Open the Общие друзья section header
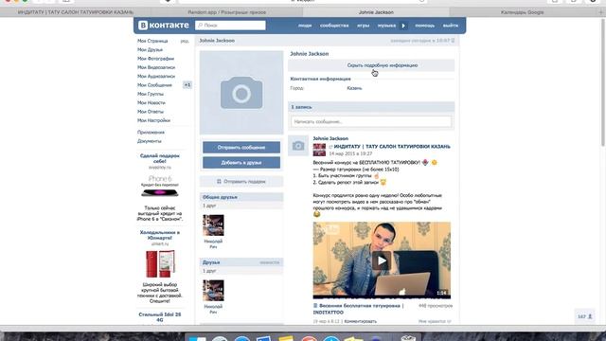Viewport: 606px width, 341px height. tap(241, 197)
